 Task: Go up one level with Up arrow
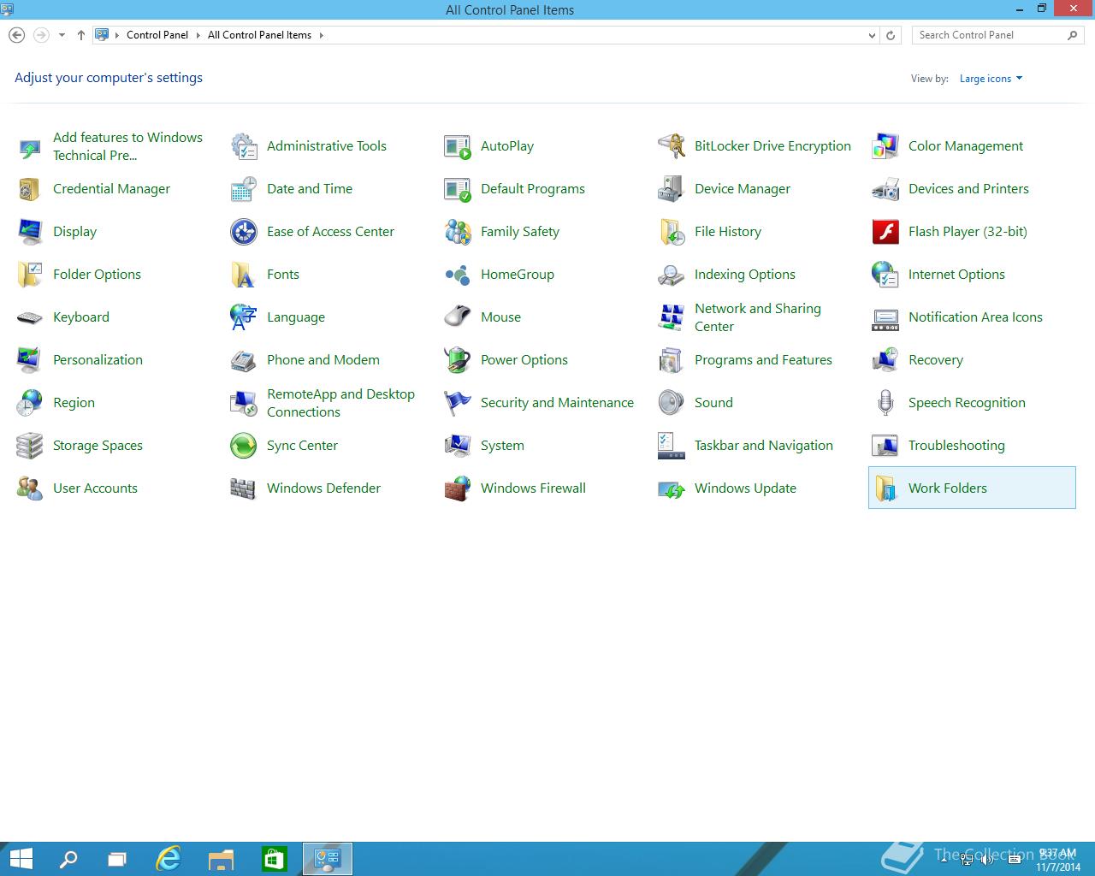pos(81,35)
